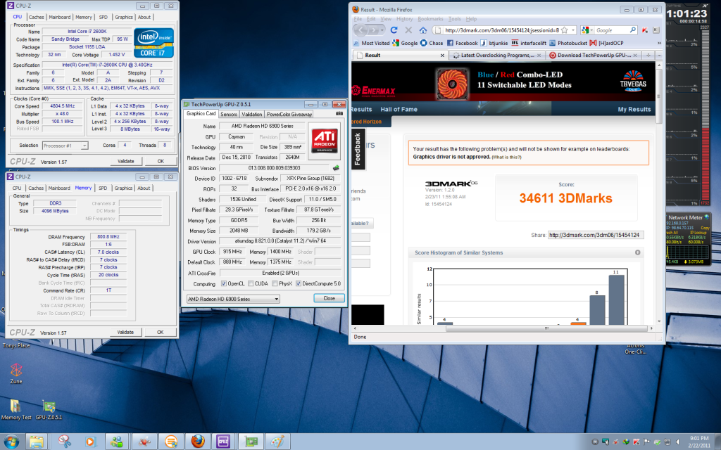Click GPU-Z screenshot camera icon
Image resolution: width=721 pixels, height=450 pixels.
[x=340, y=114]
